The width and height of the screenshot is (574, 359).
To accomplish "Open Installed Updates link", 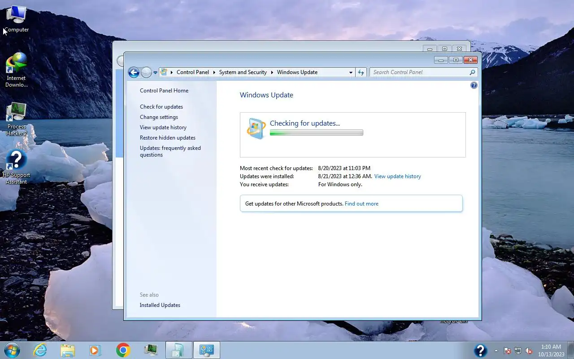I will point(160,305).
